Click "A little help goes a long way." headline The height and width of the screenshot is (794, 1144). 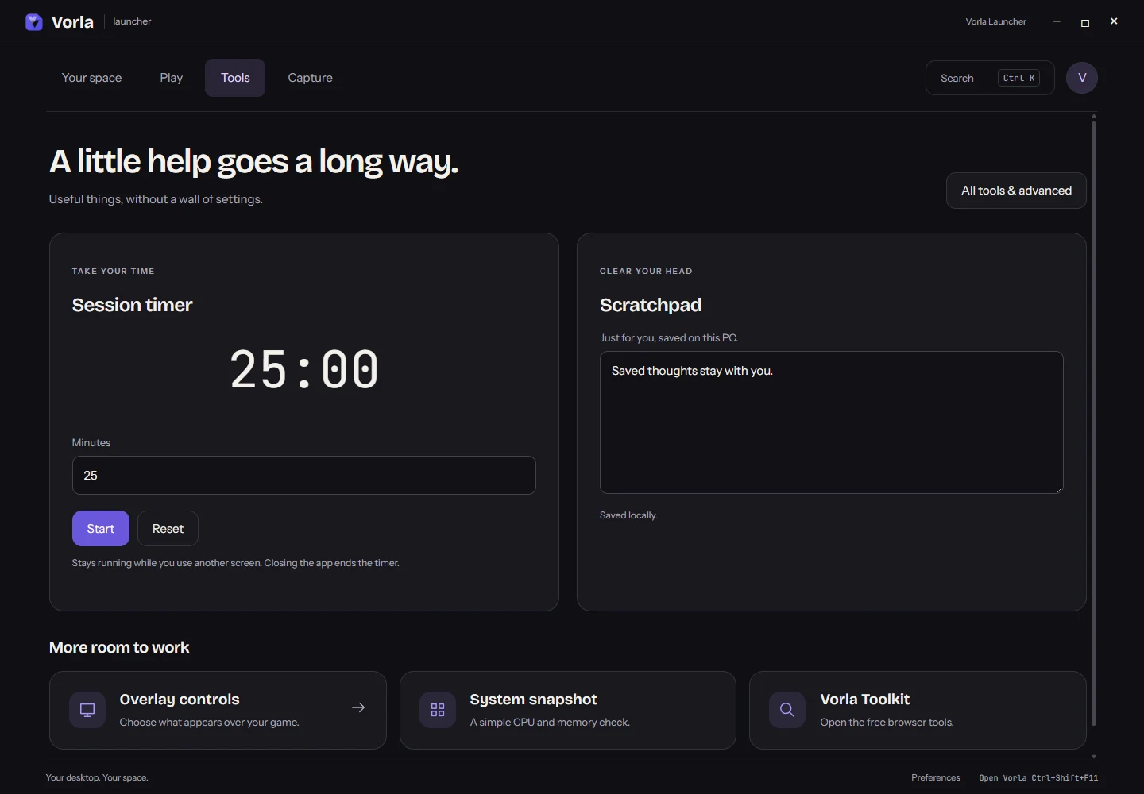254,162
